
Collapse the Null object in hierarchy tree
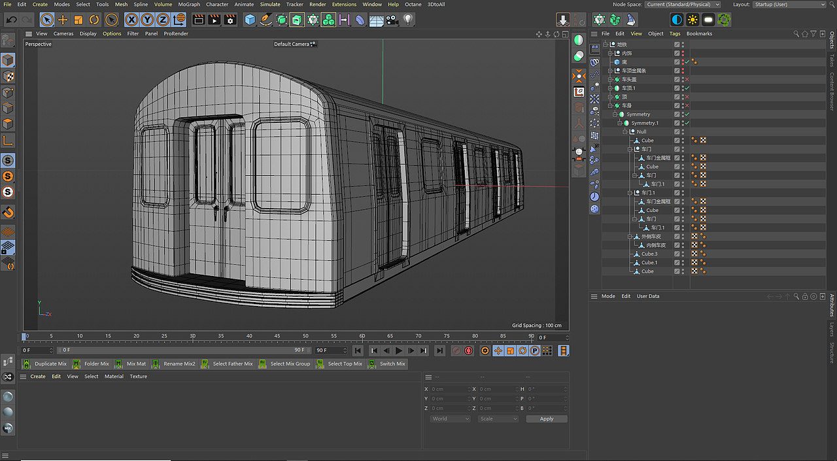(x=625, y=131)
